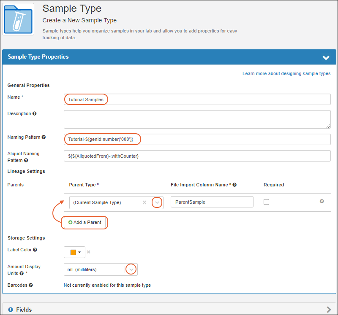
Task: Click the Description help icon
Action: pyautogui.click(x=35, y=113)
